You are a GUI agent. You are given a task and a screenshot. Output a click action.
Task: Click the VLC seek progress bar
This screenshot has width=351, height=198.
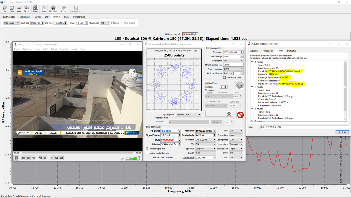[77, 153]
